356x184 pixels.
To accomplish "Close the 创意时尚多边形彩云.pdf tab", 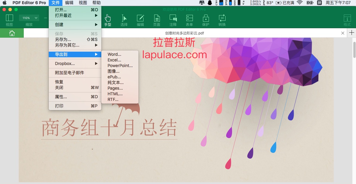I will [x=343, y=33].
